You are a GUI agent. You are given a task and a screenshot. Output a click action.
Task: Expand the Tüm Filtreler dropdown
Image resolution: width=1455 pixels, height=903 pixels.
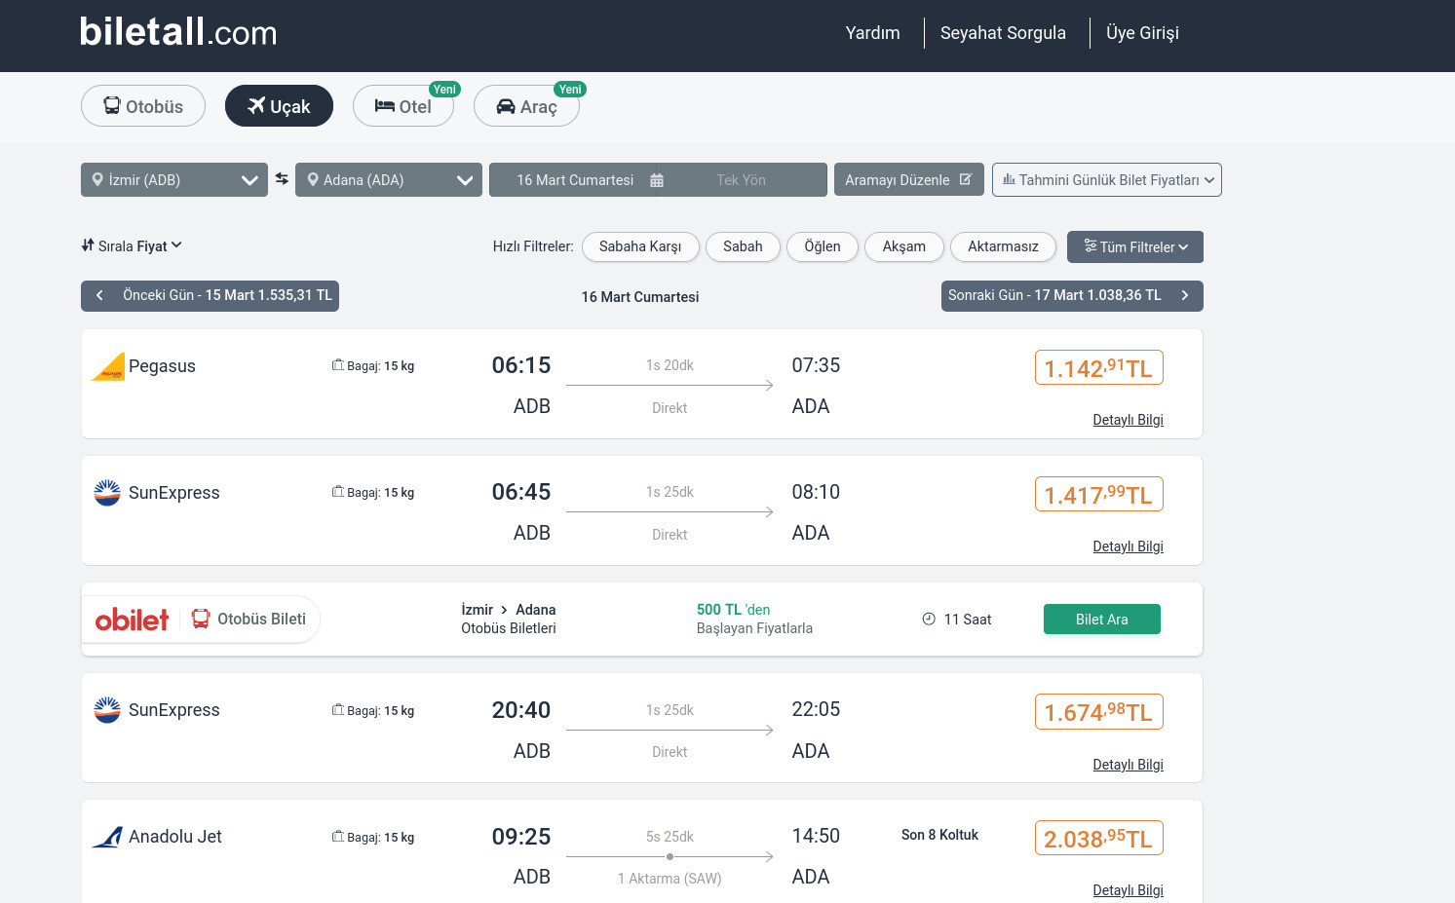(x=1135, y=246)
